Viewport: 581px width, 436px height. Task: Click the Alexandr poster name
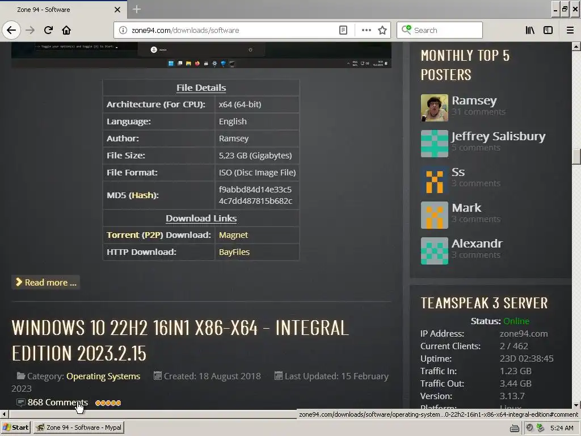pos(477,244)
